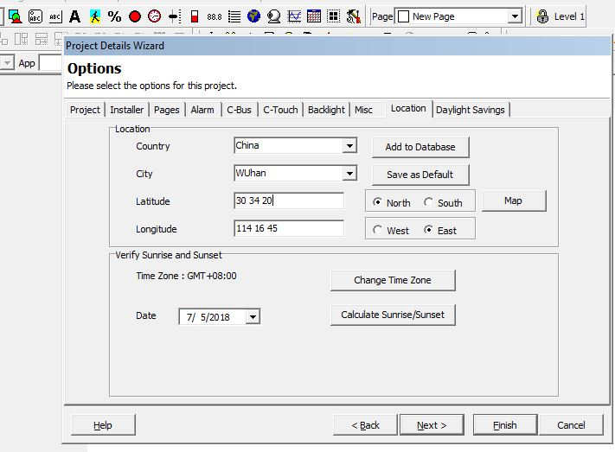
Task: Select the large letter A text tool
Action: 74,16
